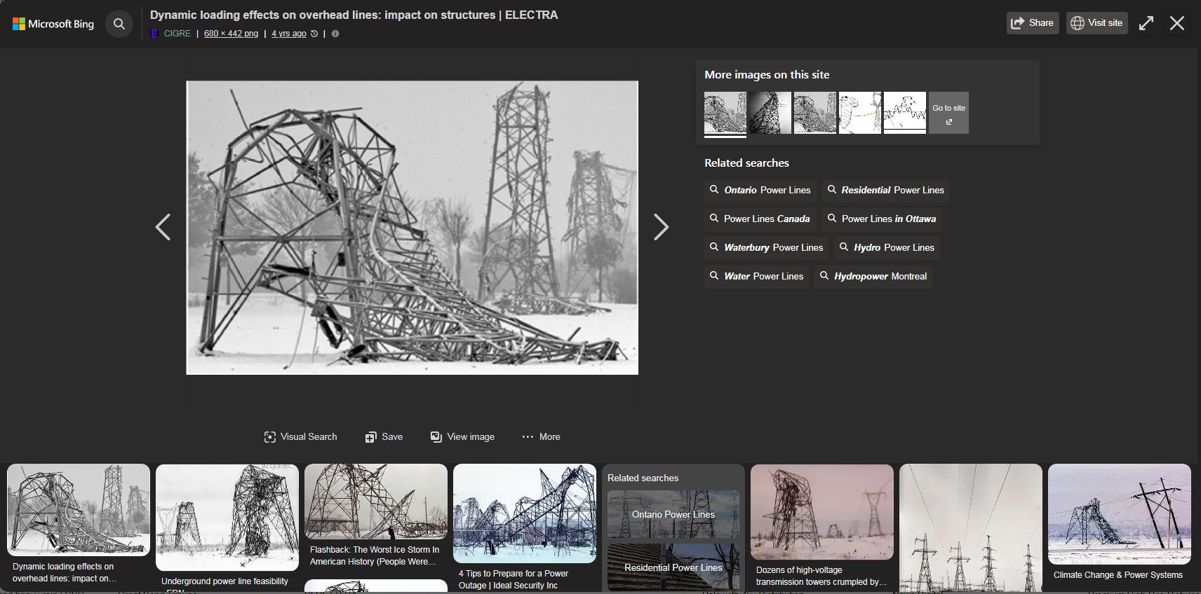Viewport: 1201px width, 594px height.
Task: Select fifth graph thumbnail in More images
Action: coord(905,113)
